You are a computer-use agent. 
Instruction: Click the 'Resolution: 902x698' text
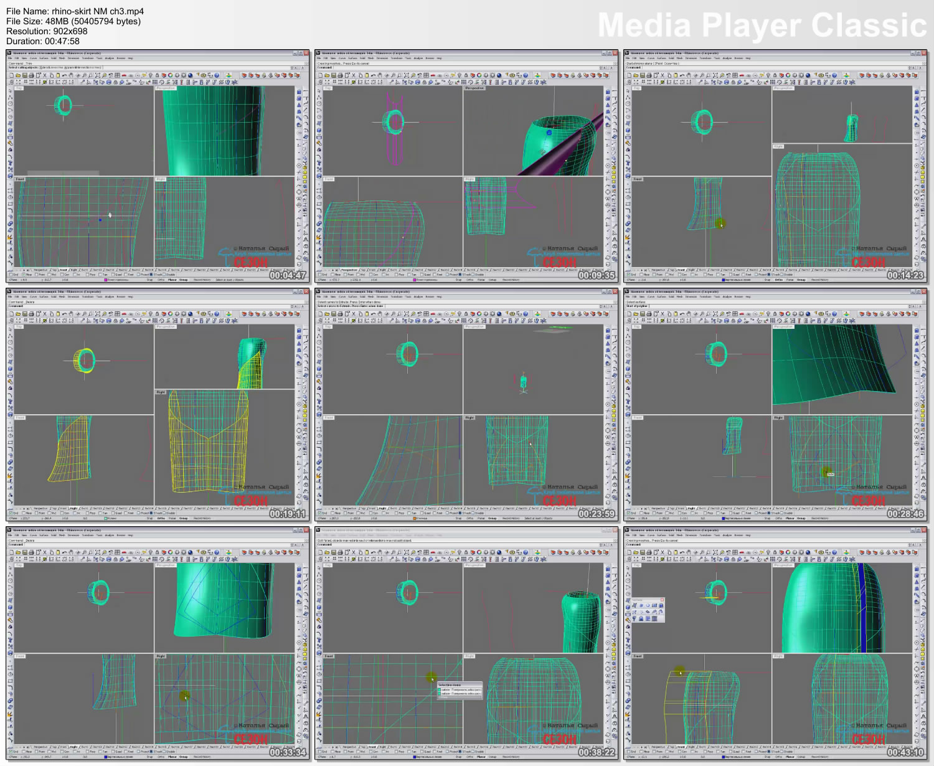click(x=47, y=31)
